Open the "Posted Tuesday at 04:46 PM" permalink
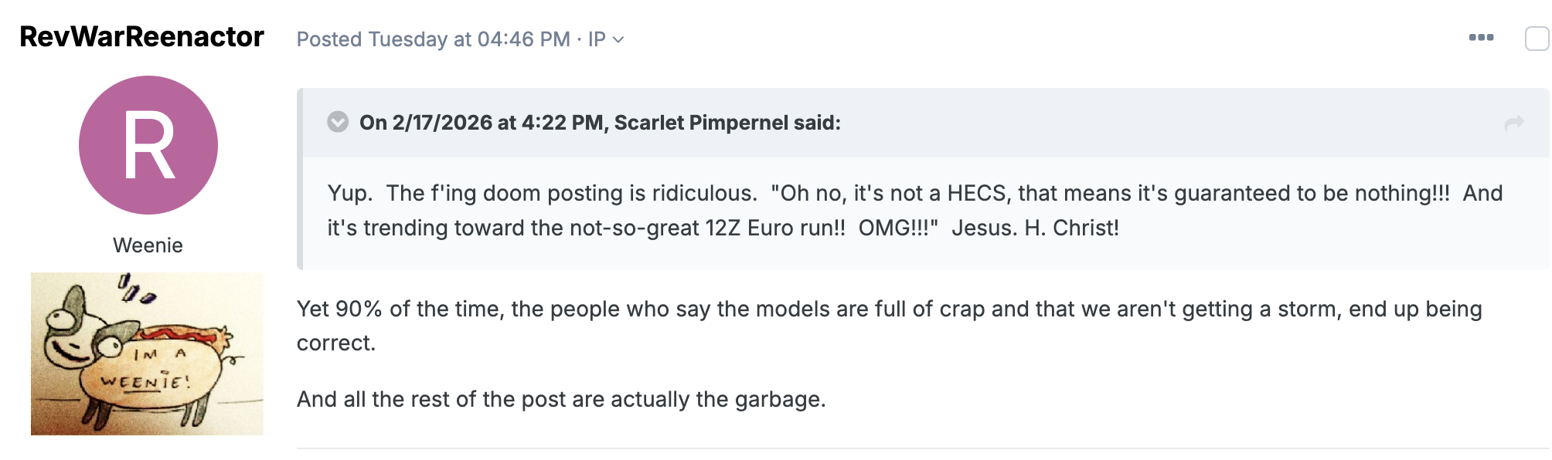 tap(433, 39)
